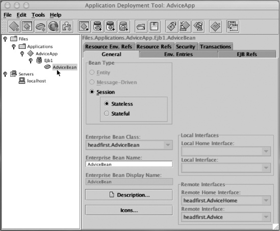Click the Description... button
Image resolution: width=280 pixels, height=231 pixels.
click(x=129, y=195)
